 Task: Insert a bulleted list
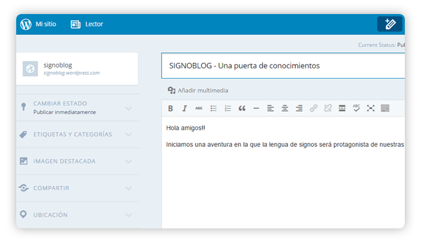point(213,108)
